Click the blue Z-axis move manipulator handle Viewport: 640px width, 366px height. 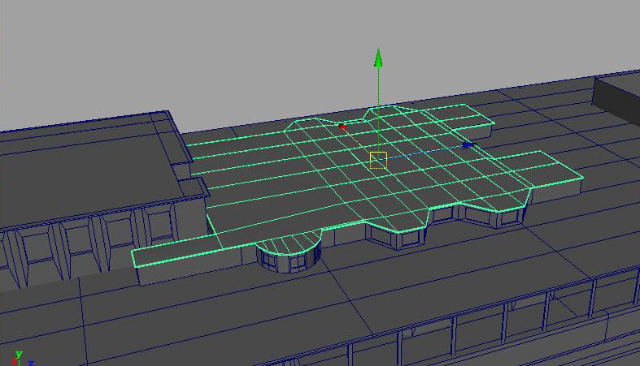(x=468, y=145)
